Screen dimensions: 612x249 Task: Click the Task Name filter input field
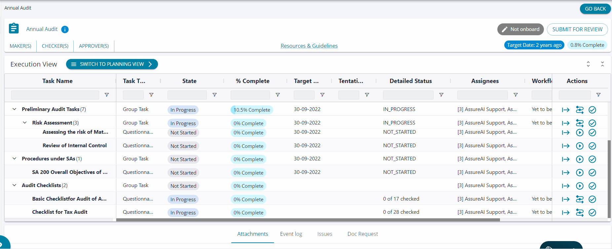(55, 95)
